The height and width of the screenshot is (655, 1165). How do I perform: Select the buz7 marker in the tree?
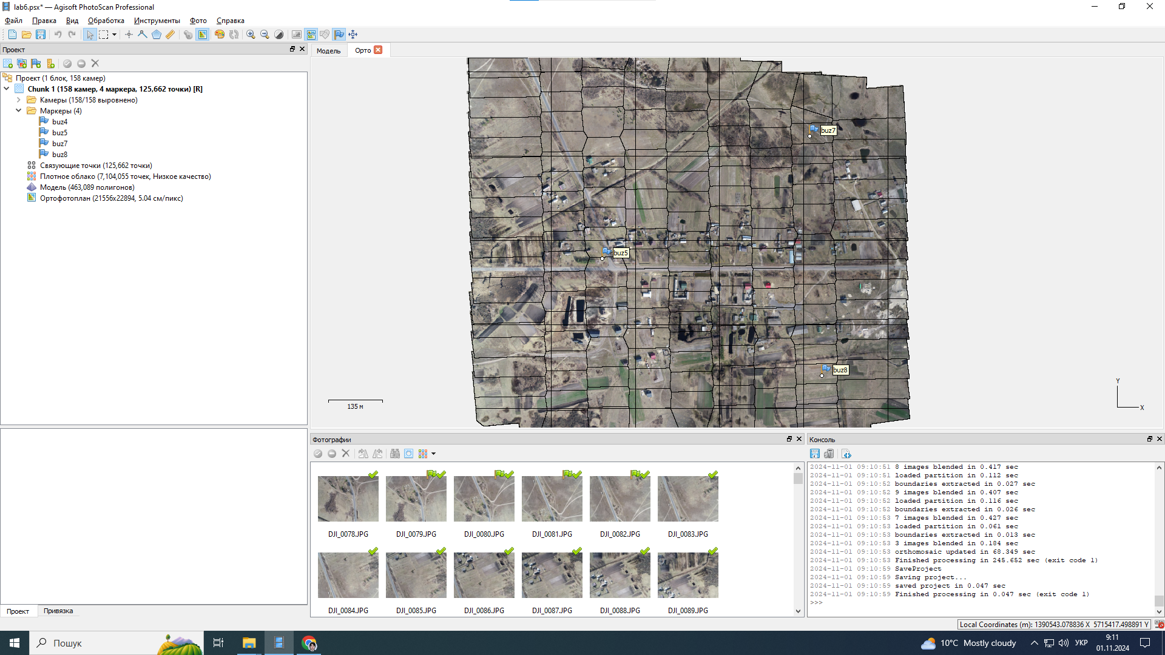pyautogui.click(x=59, y=144)
